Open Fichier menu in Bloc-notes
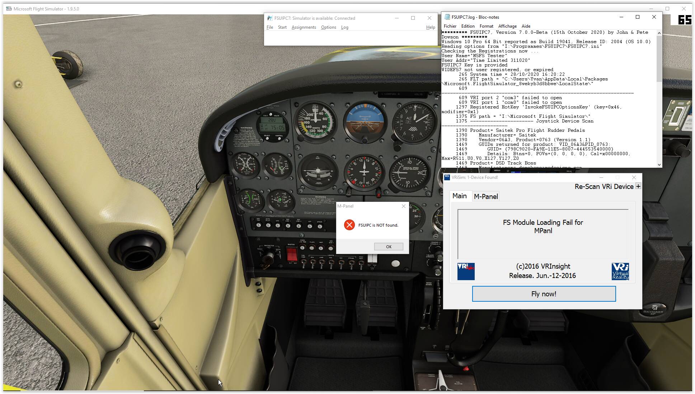 (x=450, y=26)
